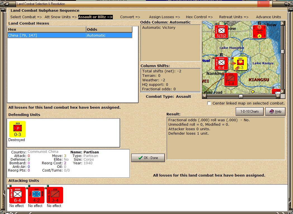
Task: Click the Retreat Units subphase step
Action: [x=234, y=17]
